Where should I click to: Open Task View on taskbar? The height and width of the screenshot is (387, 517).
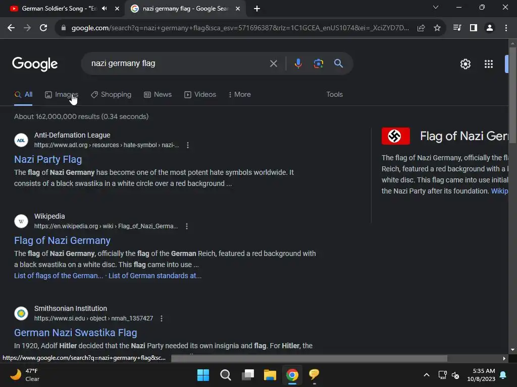248,375
